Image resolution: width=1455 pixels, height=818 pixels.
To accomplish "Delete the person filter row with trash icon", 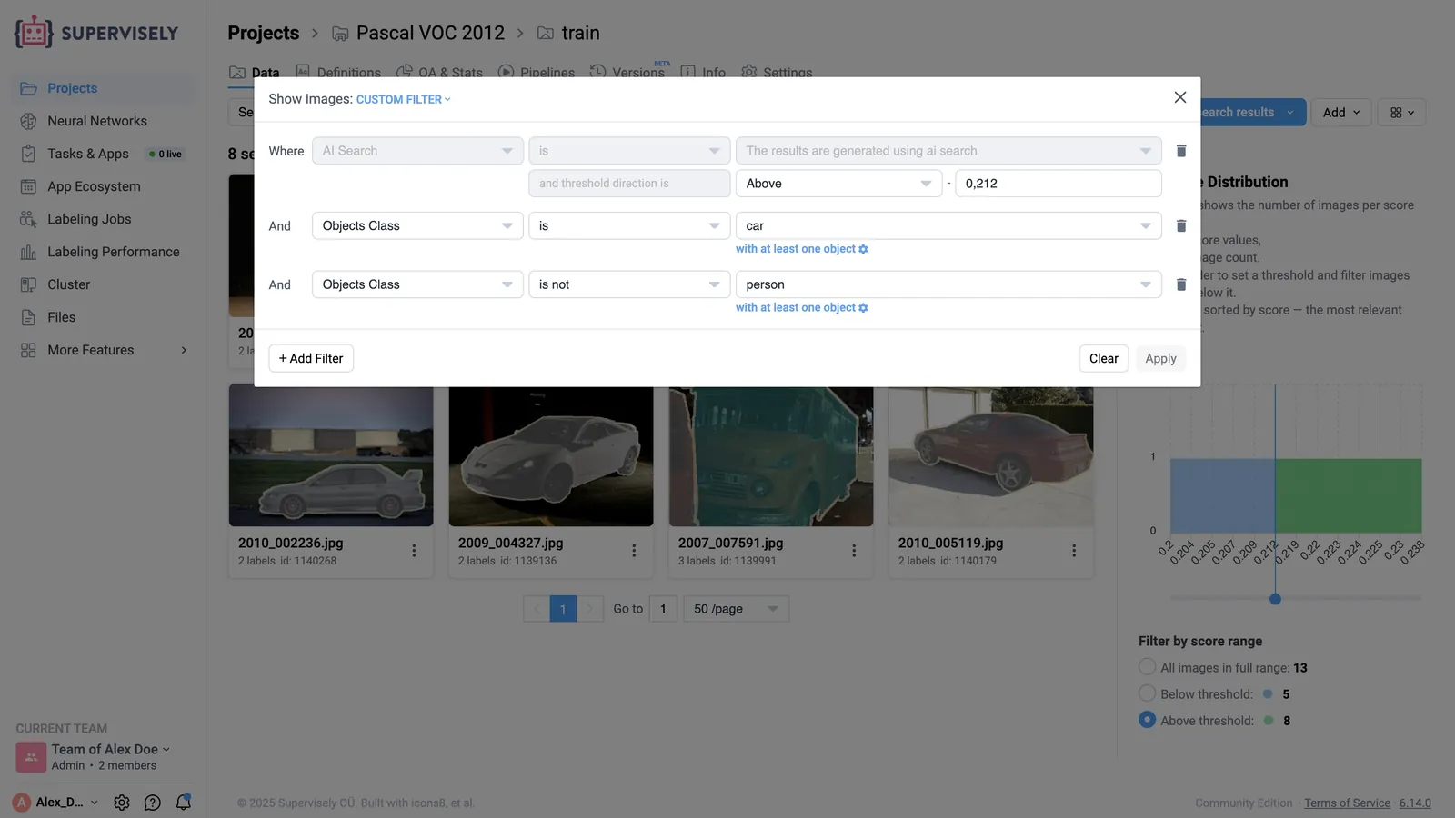I will coord(1180,284).
